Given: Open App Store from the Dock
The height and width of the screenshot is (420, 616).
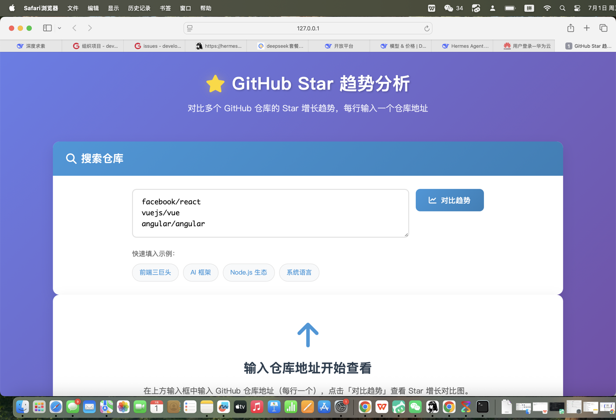Looking at the screenshot, I should point(324,407).
